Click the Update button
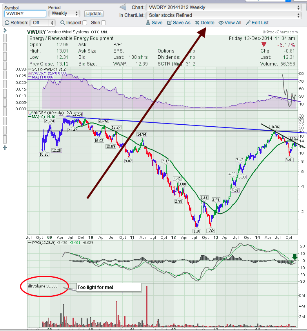 [x=94, y=14]
